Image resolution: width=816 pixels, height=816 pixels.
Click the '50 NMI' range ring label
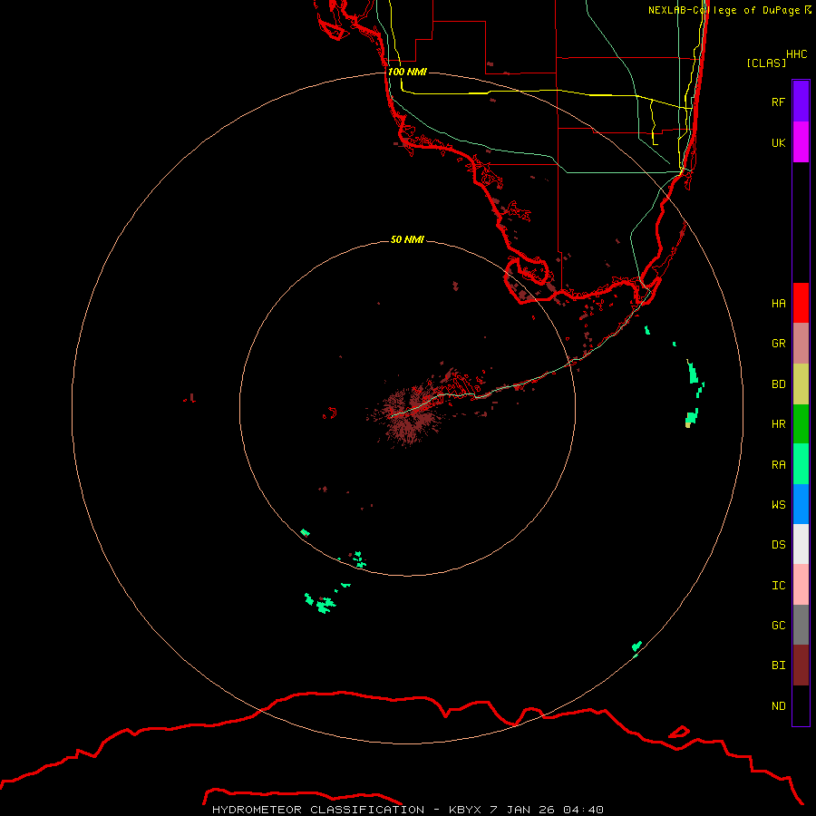(407, 239)
